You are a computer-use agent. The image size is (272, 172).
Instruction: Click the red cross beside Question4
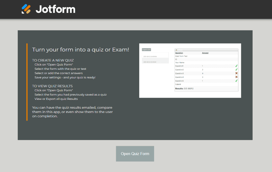click(236, 77)
